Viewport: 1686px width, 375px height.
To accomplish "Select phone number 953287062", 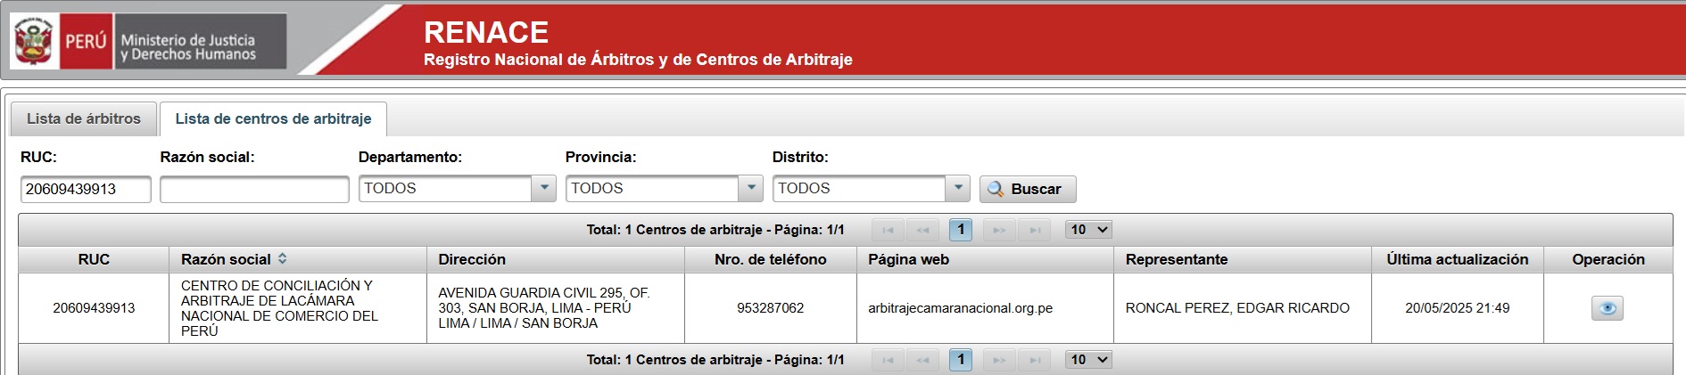I will click(771, 308).
